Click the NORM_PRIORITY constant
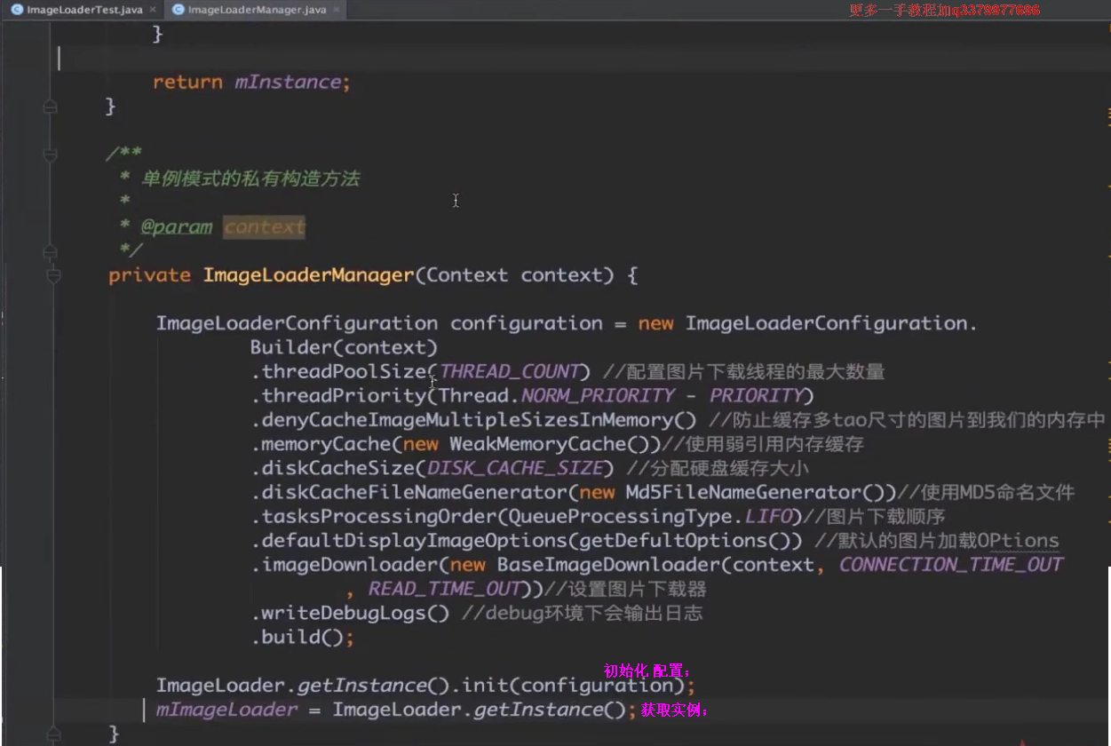 pos(598,395)
